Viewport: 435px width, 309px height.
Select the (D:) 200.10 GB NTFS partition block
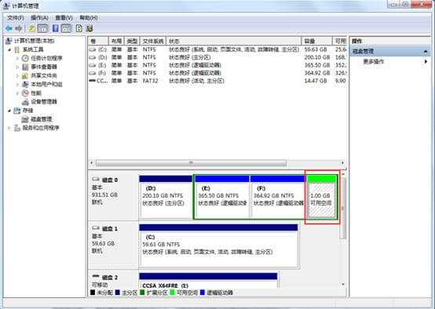pos(166,197)
